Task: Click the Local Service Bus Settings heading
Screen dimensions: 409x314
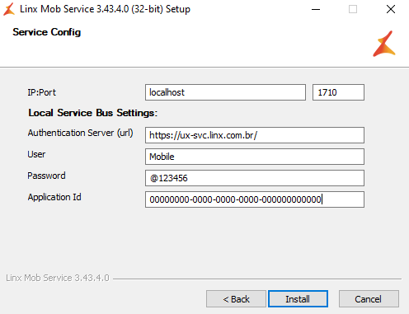Action: tap(93, 113)
